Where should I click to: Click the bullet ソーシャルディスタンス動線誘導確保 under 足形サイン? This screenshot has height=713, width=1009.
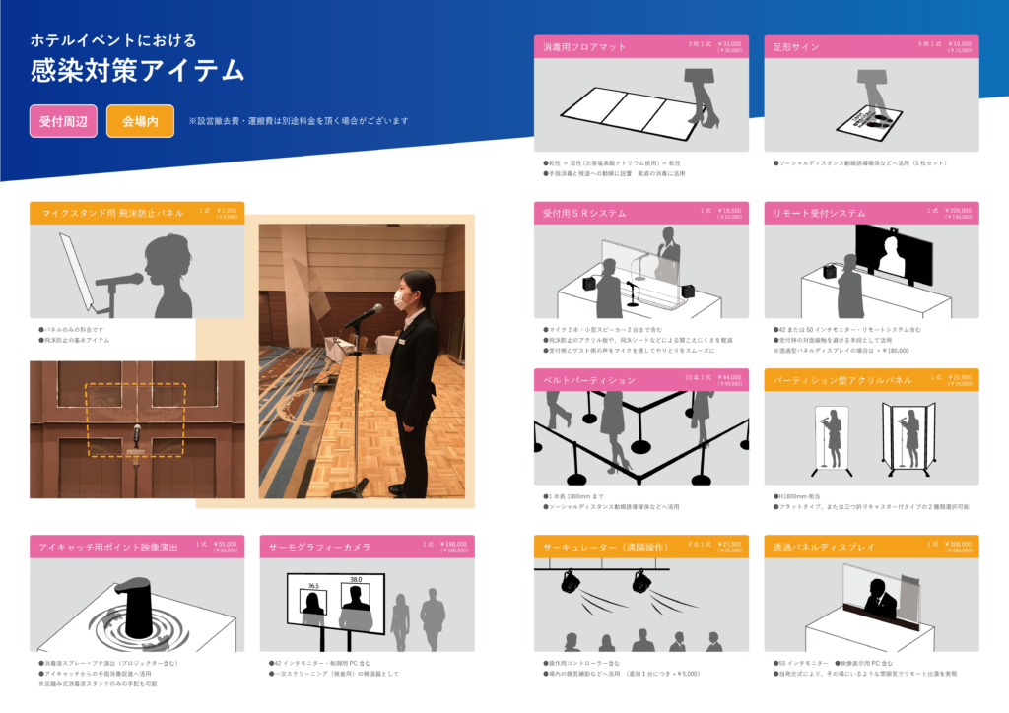859,163
